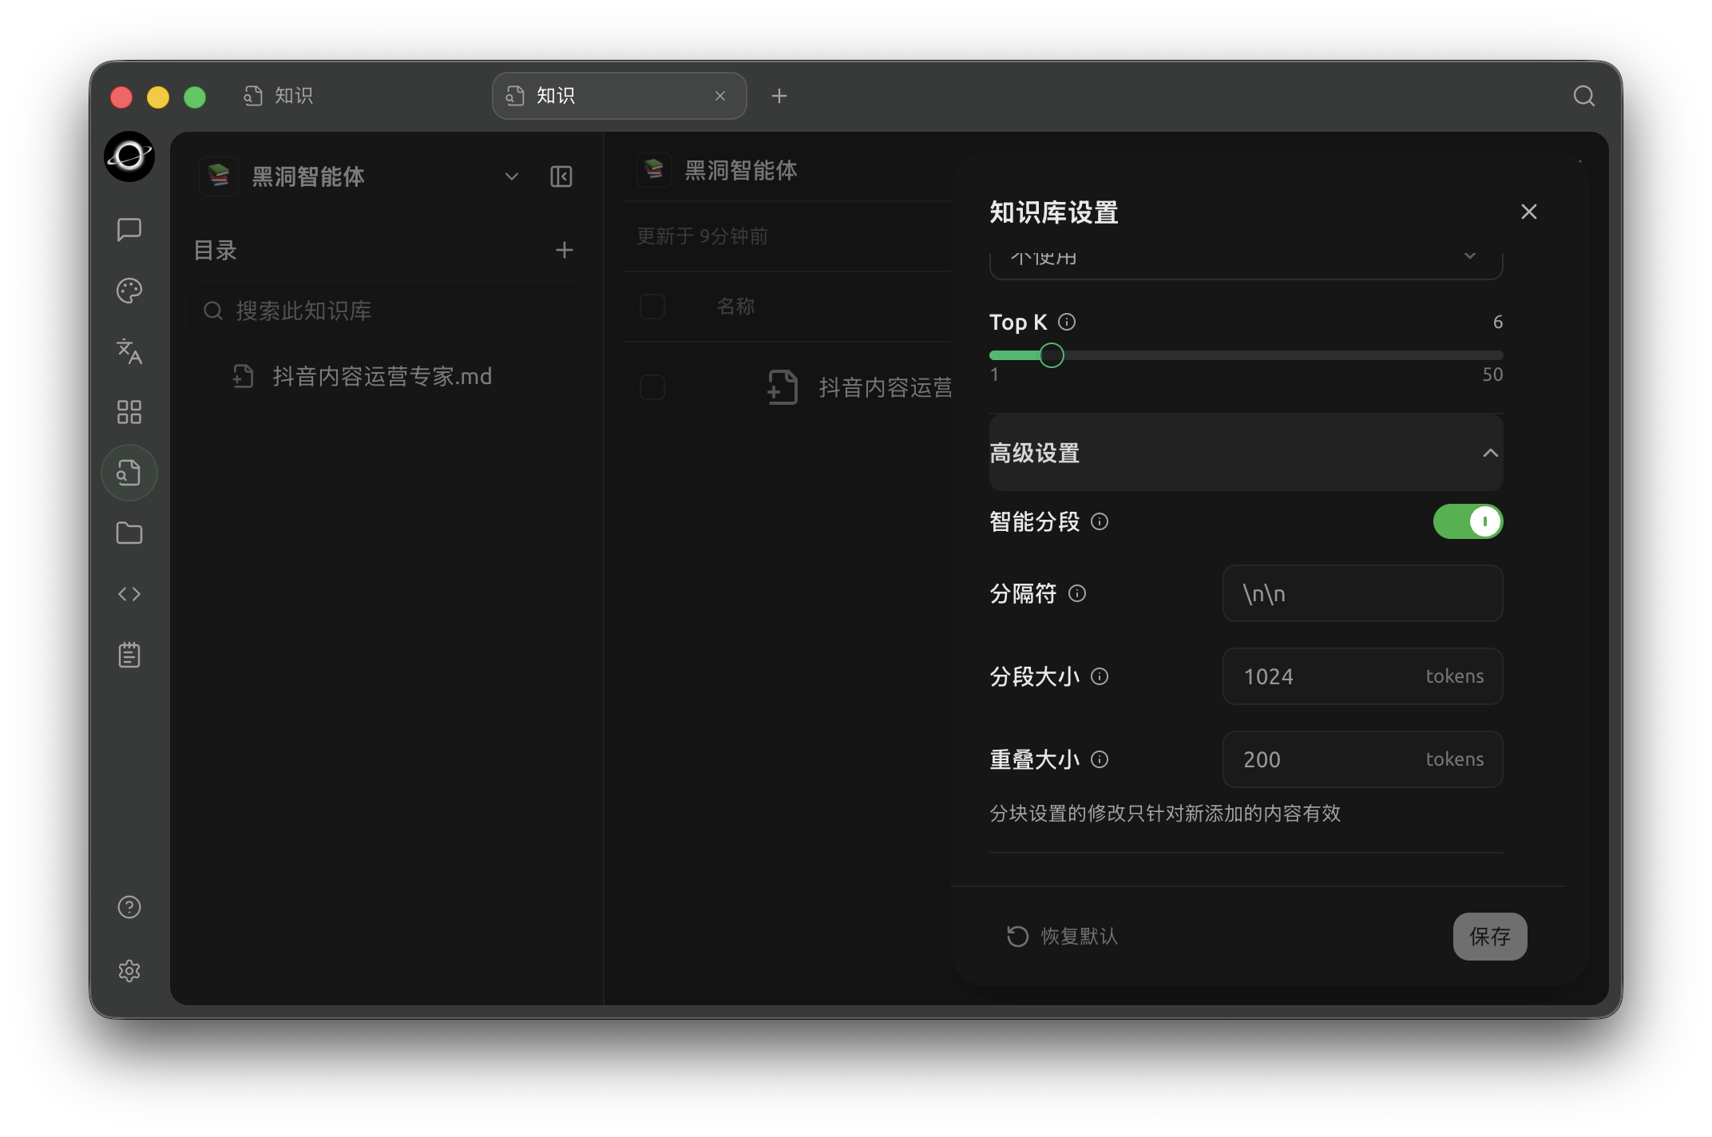Viewport: 1712px width, 1137px height.
Task: Show info tooltip for Top K
Action: point(1067,322)
